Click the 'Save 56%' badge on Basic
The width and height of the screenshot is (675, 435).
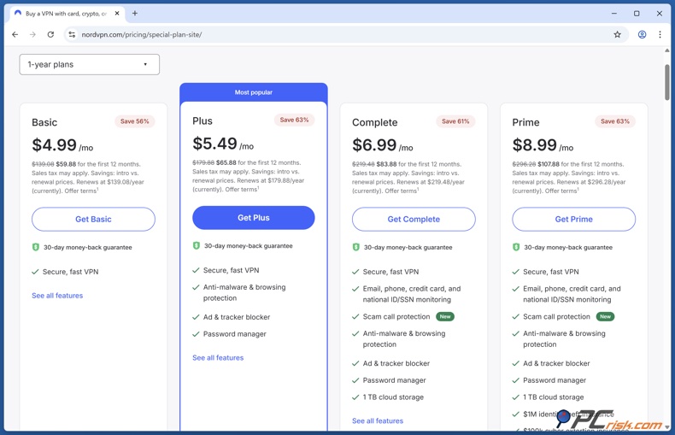135,121
